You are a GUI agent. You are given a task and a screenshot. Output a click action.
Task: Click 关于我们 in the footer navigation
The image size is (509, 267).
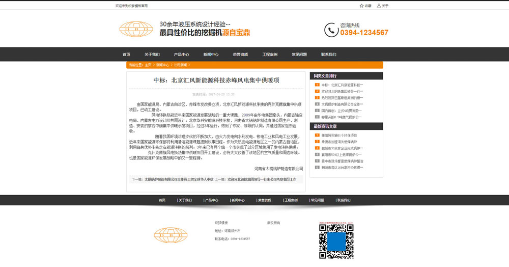pyautogui.click(x=185, y=200)
